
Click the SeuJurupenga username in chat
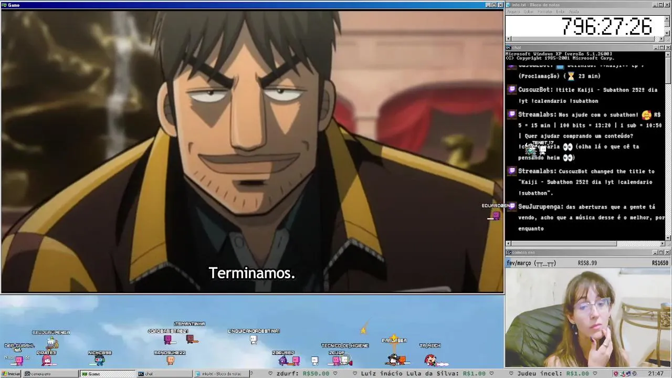[541, 207]
